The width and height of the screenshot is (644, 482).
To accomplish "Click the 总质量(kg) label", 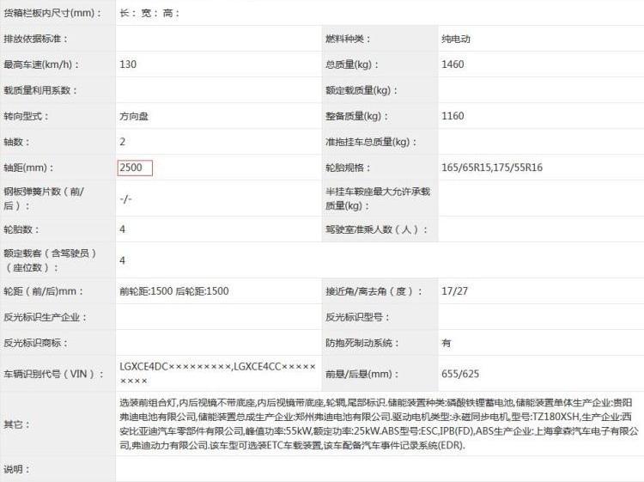I will point(352,64).
